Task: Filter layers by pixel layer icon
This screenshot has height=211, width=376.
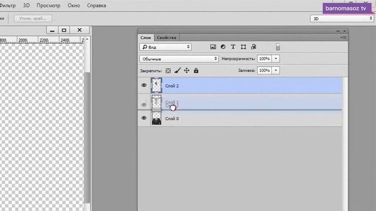Action: 213,47
